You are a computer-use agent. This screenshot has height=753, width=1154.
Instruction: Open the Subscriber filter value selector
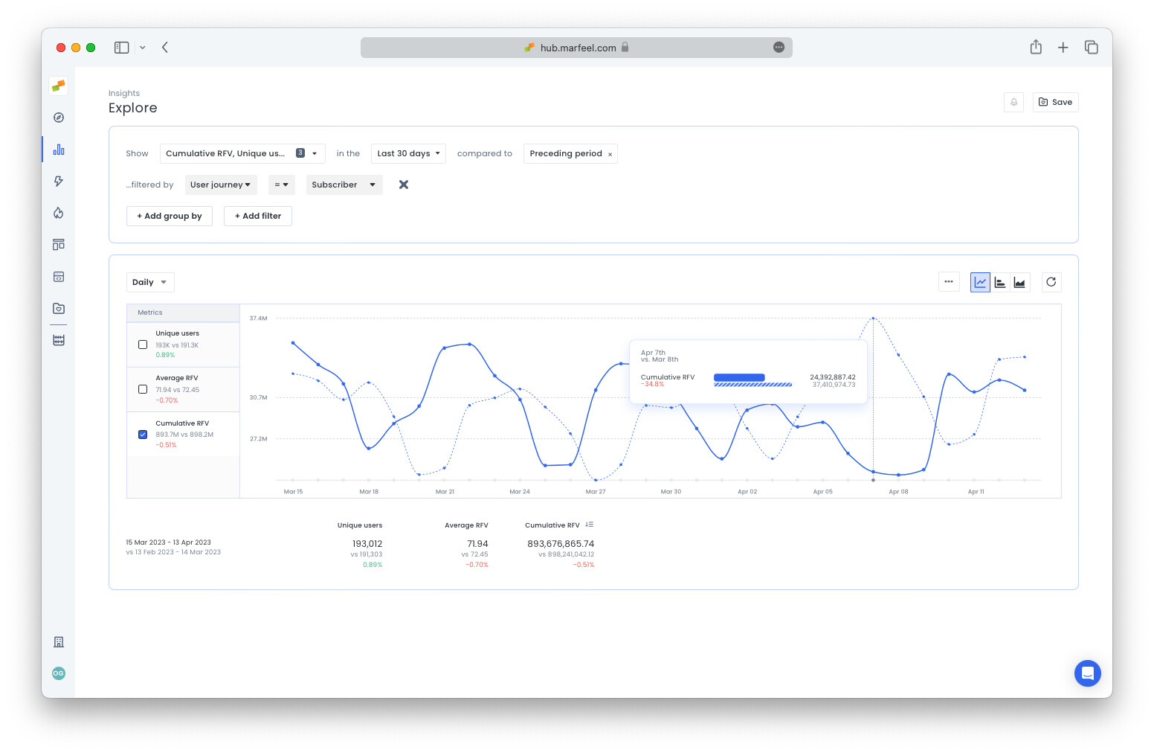tap(344, 185)
